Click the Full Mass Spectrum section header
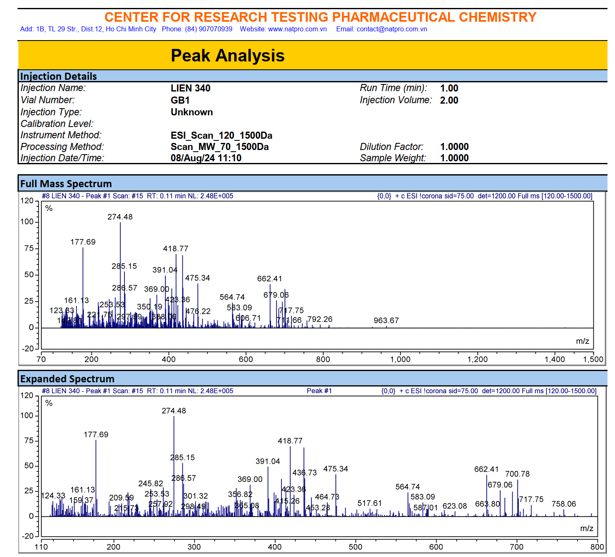615x557 pixels. pos(66,184)
